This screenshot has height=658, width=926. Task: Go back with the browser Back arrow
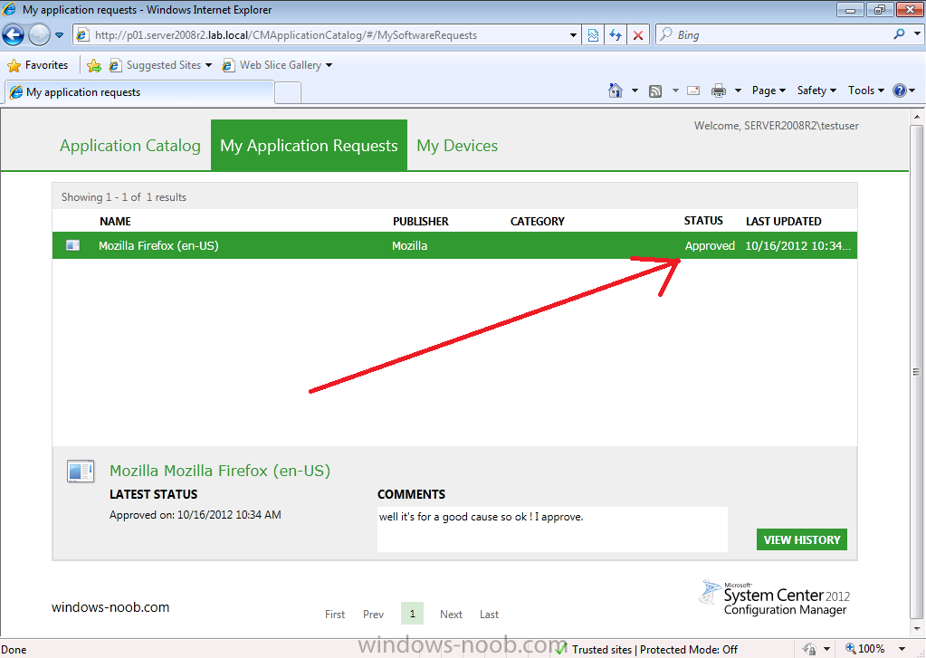pyautogui.click(x=13, y=35)
